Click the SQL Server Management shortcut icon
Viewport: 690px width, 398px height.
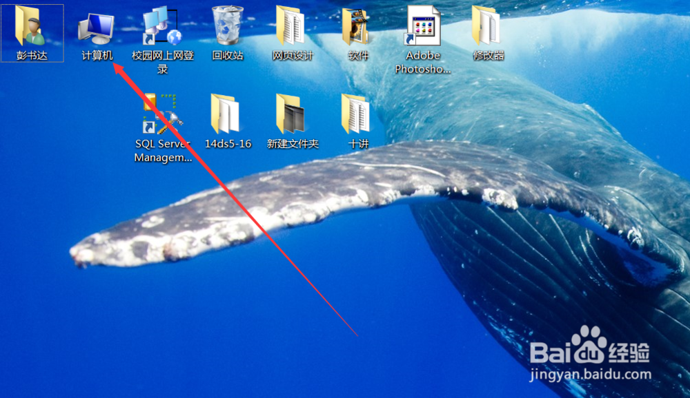click(162, 114)
